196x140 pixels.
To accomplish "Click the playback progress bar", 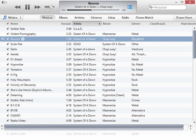I will coord(93,10).
